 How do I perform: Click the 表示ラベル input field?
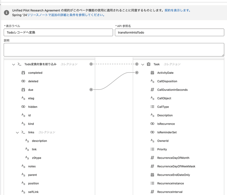pyautogui.click(x=58, y=32)
